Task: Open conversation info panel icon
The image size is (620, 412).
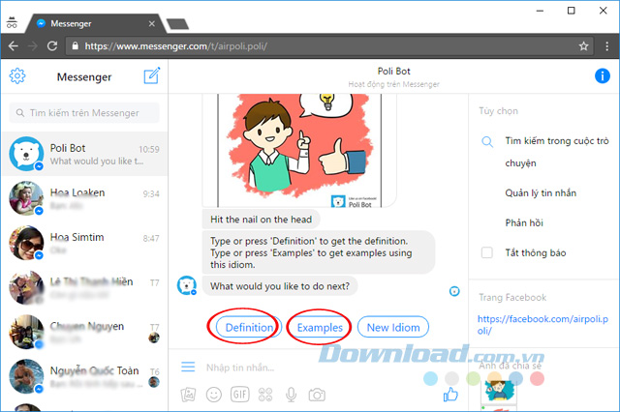Action: tap(602, 77)
